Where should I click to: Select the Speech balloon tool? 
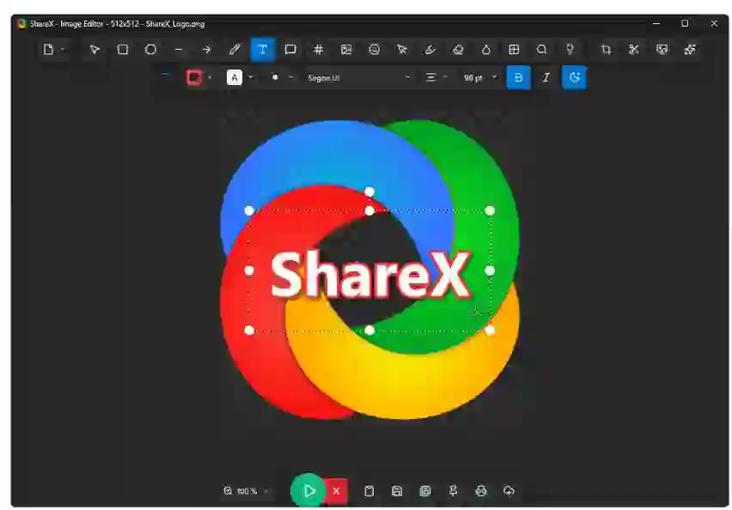[x=290, y=50]
